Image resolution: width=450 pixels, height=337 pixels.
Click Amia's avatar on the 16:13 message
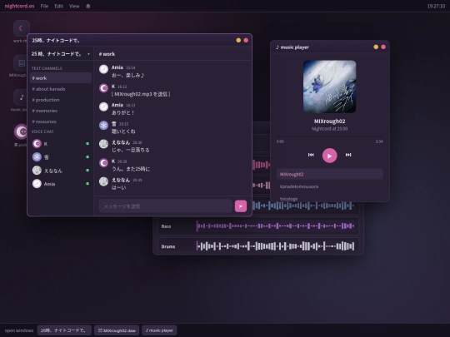[x=103, y=107]
